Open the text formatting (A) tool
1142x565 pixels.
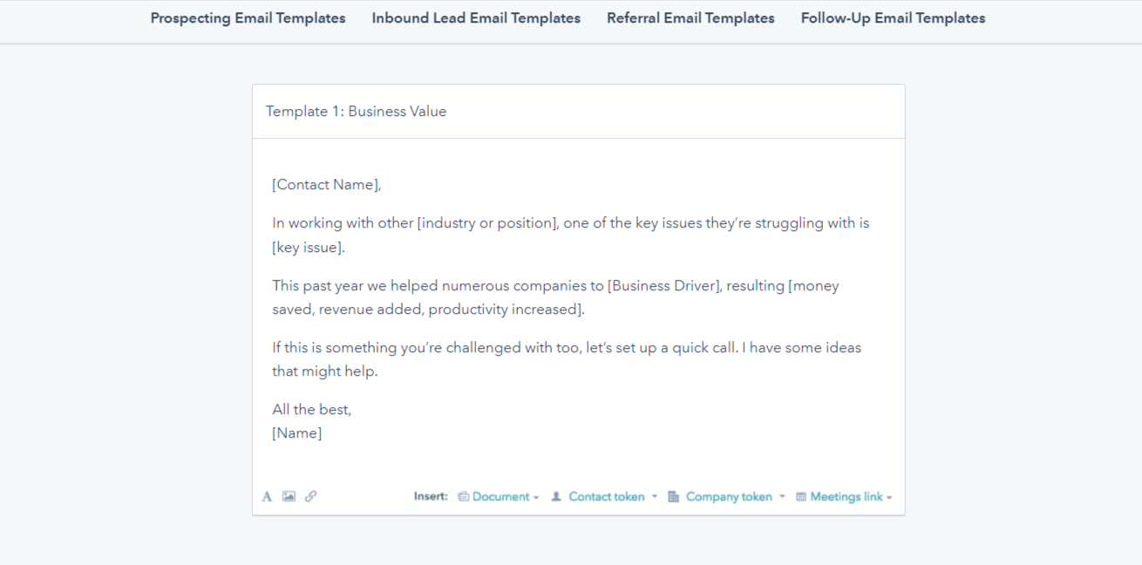[267, 497]
